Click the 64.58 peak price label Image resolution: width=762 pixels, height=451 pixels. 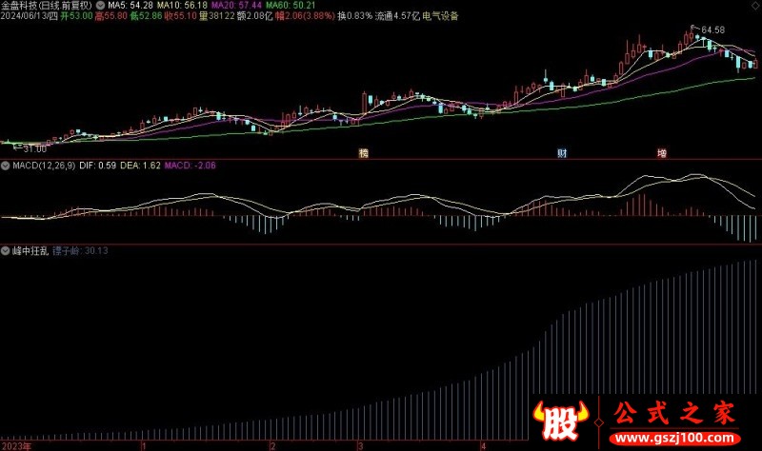coord(712,30)
